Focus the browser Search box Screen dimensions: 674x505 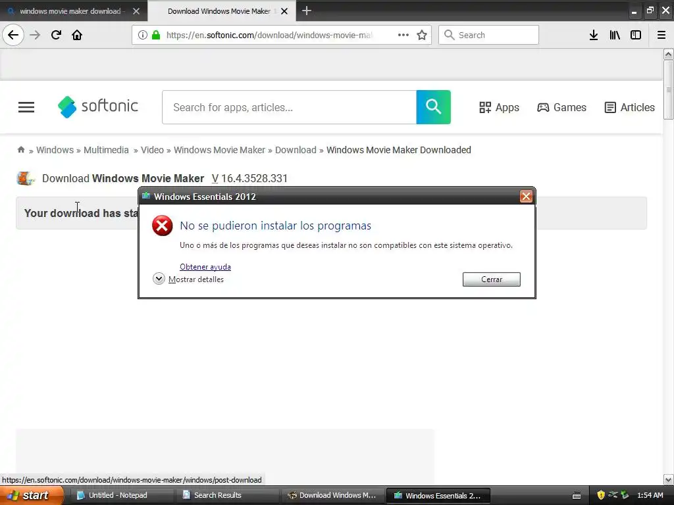488,35
